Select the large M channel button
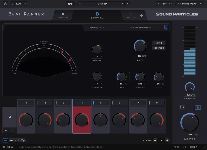Screen dimensions: 207x150 point(10,117)
